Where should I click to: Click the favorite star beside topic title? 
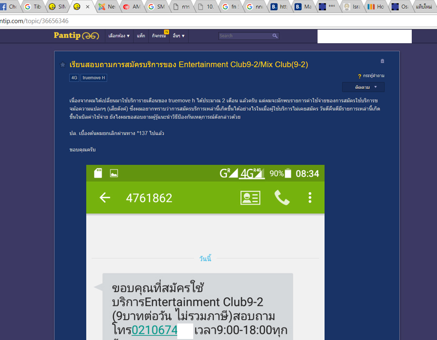(63, 65)
